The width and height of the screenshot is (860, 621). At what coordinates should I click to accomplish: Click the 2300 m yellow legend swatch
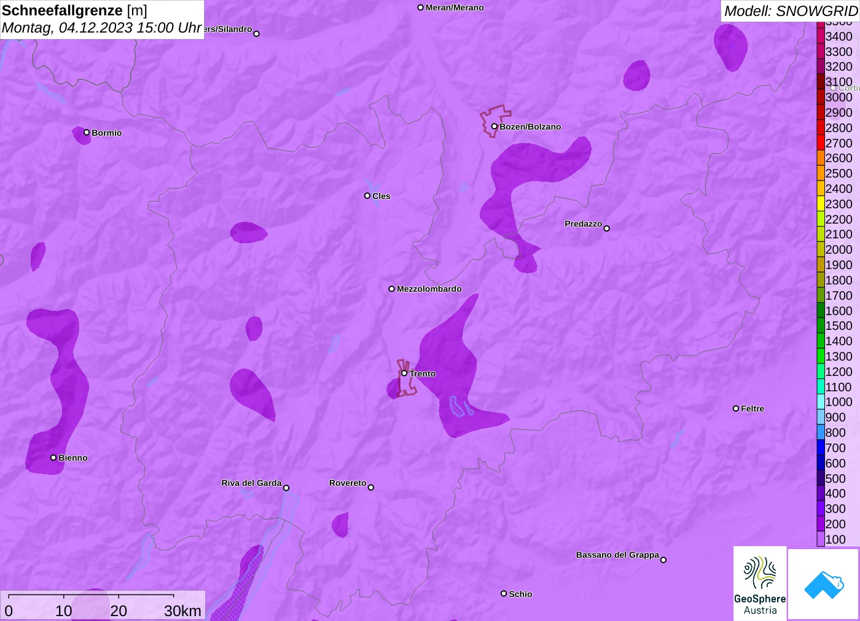point(821,204)
